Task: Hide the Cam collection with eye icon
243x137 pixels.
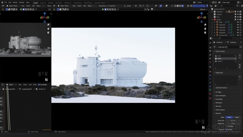Action: pos(238,17)
